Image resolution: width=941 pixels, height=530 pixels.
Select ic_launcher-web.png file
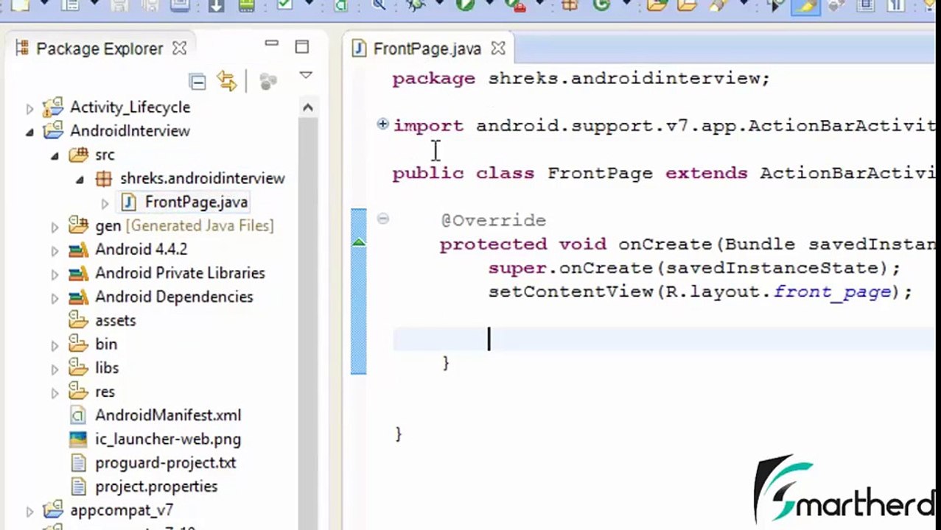click(x=168, y=439)
